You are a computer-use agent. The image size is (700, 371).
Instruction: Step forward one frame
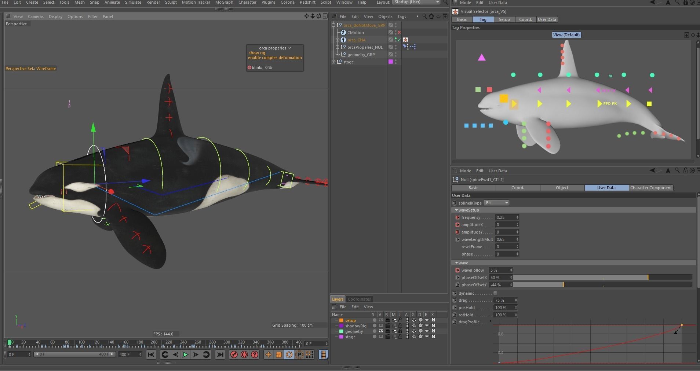point(196,355)
